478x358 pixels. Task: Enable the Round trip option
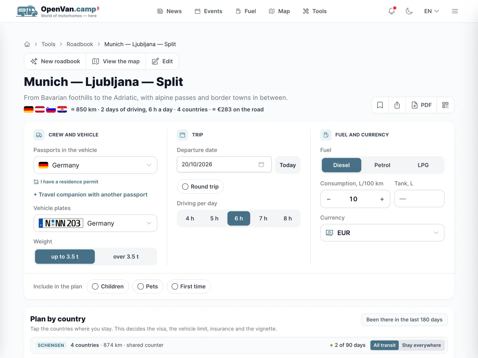200,187
